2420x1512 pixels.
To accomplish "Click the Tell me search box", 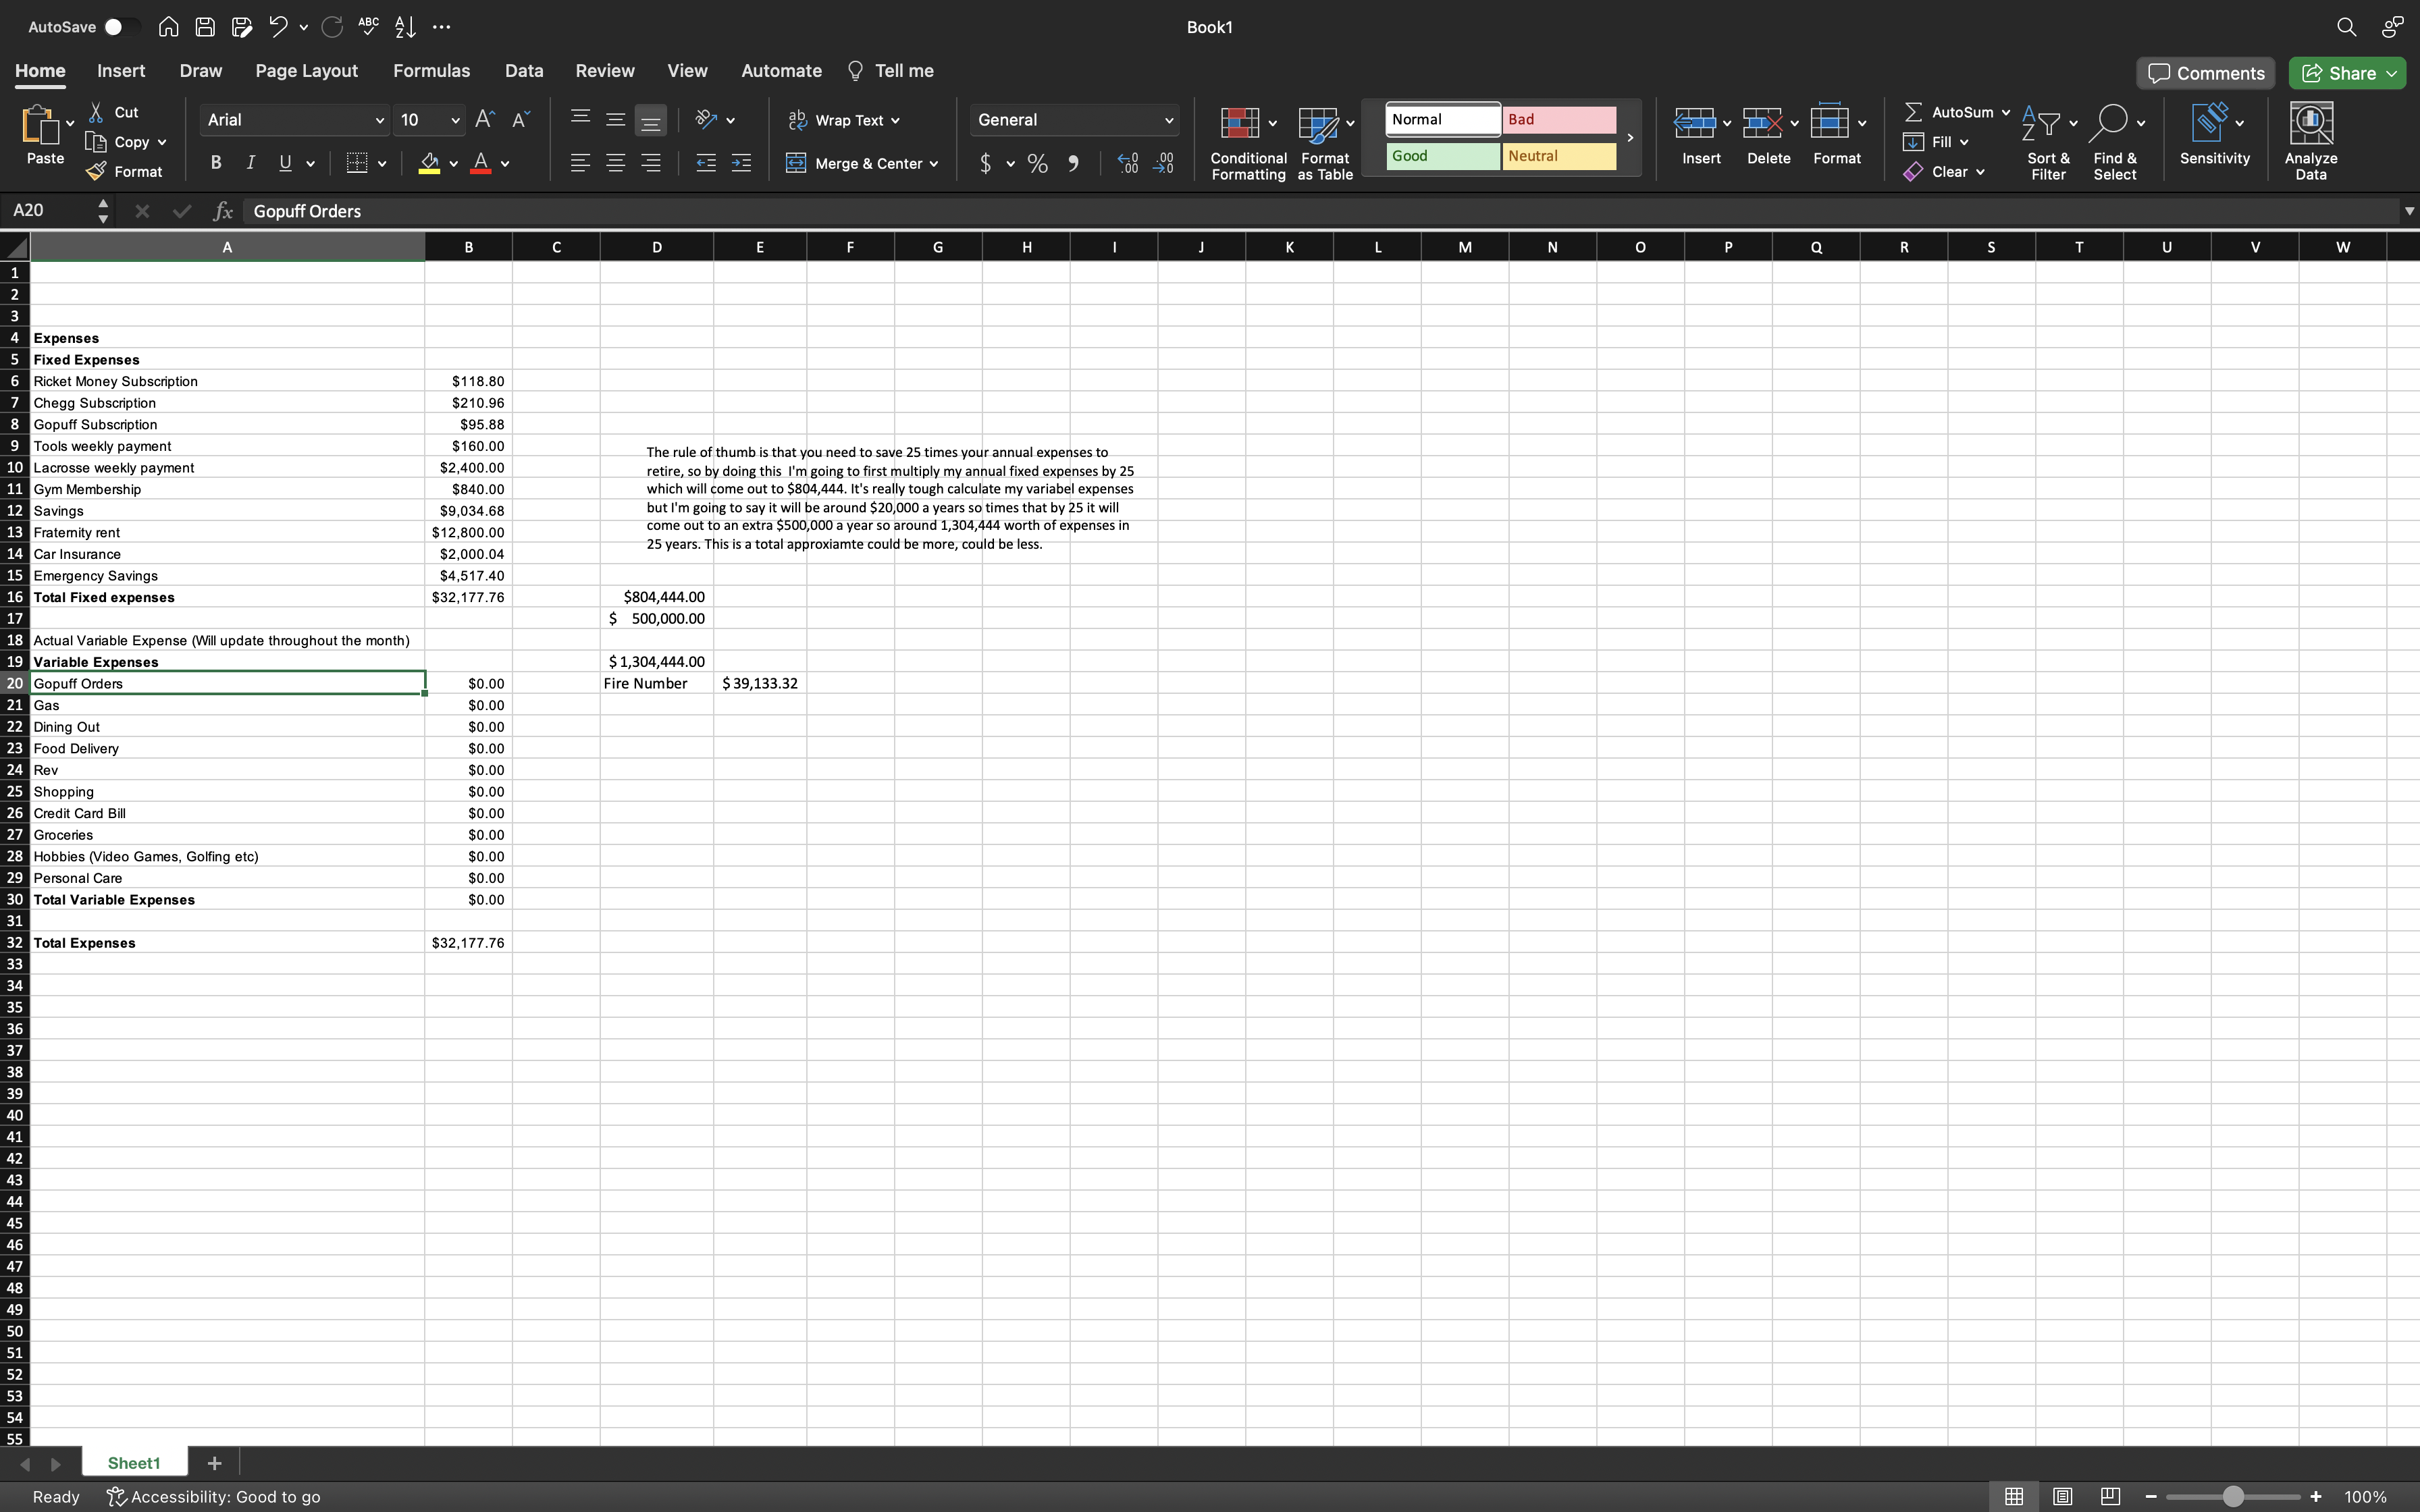I will click(890, 71).
